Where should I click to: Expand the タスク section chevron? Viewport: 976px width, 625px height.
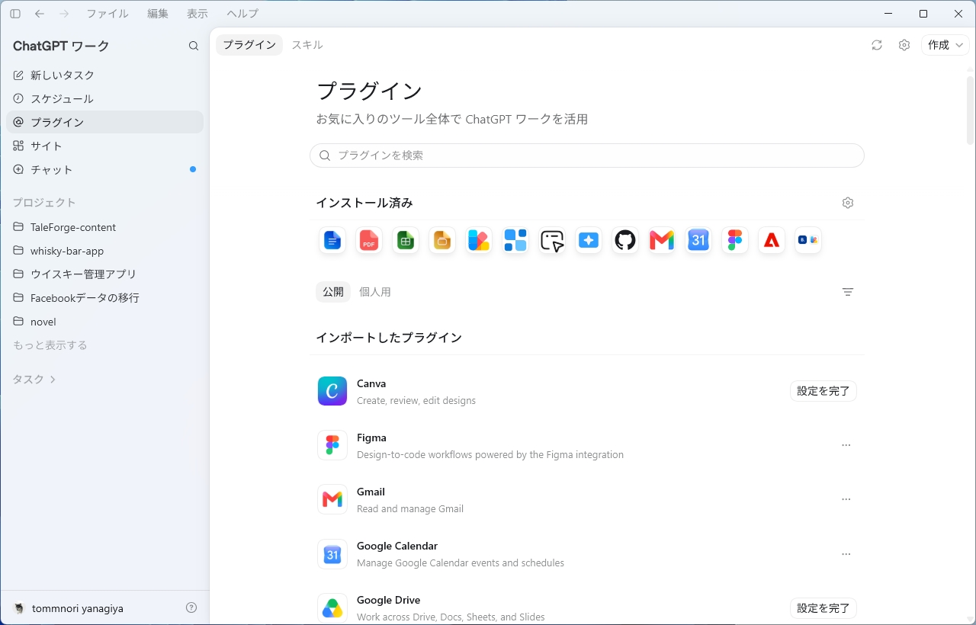tap(53, 379)
